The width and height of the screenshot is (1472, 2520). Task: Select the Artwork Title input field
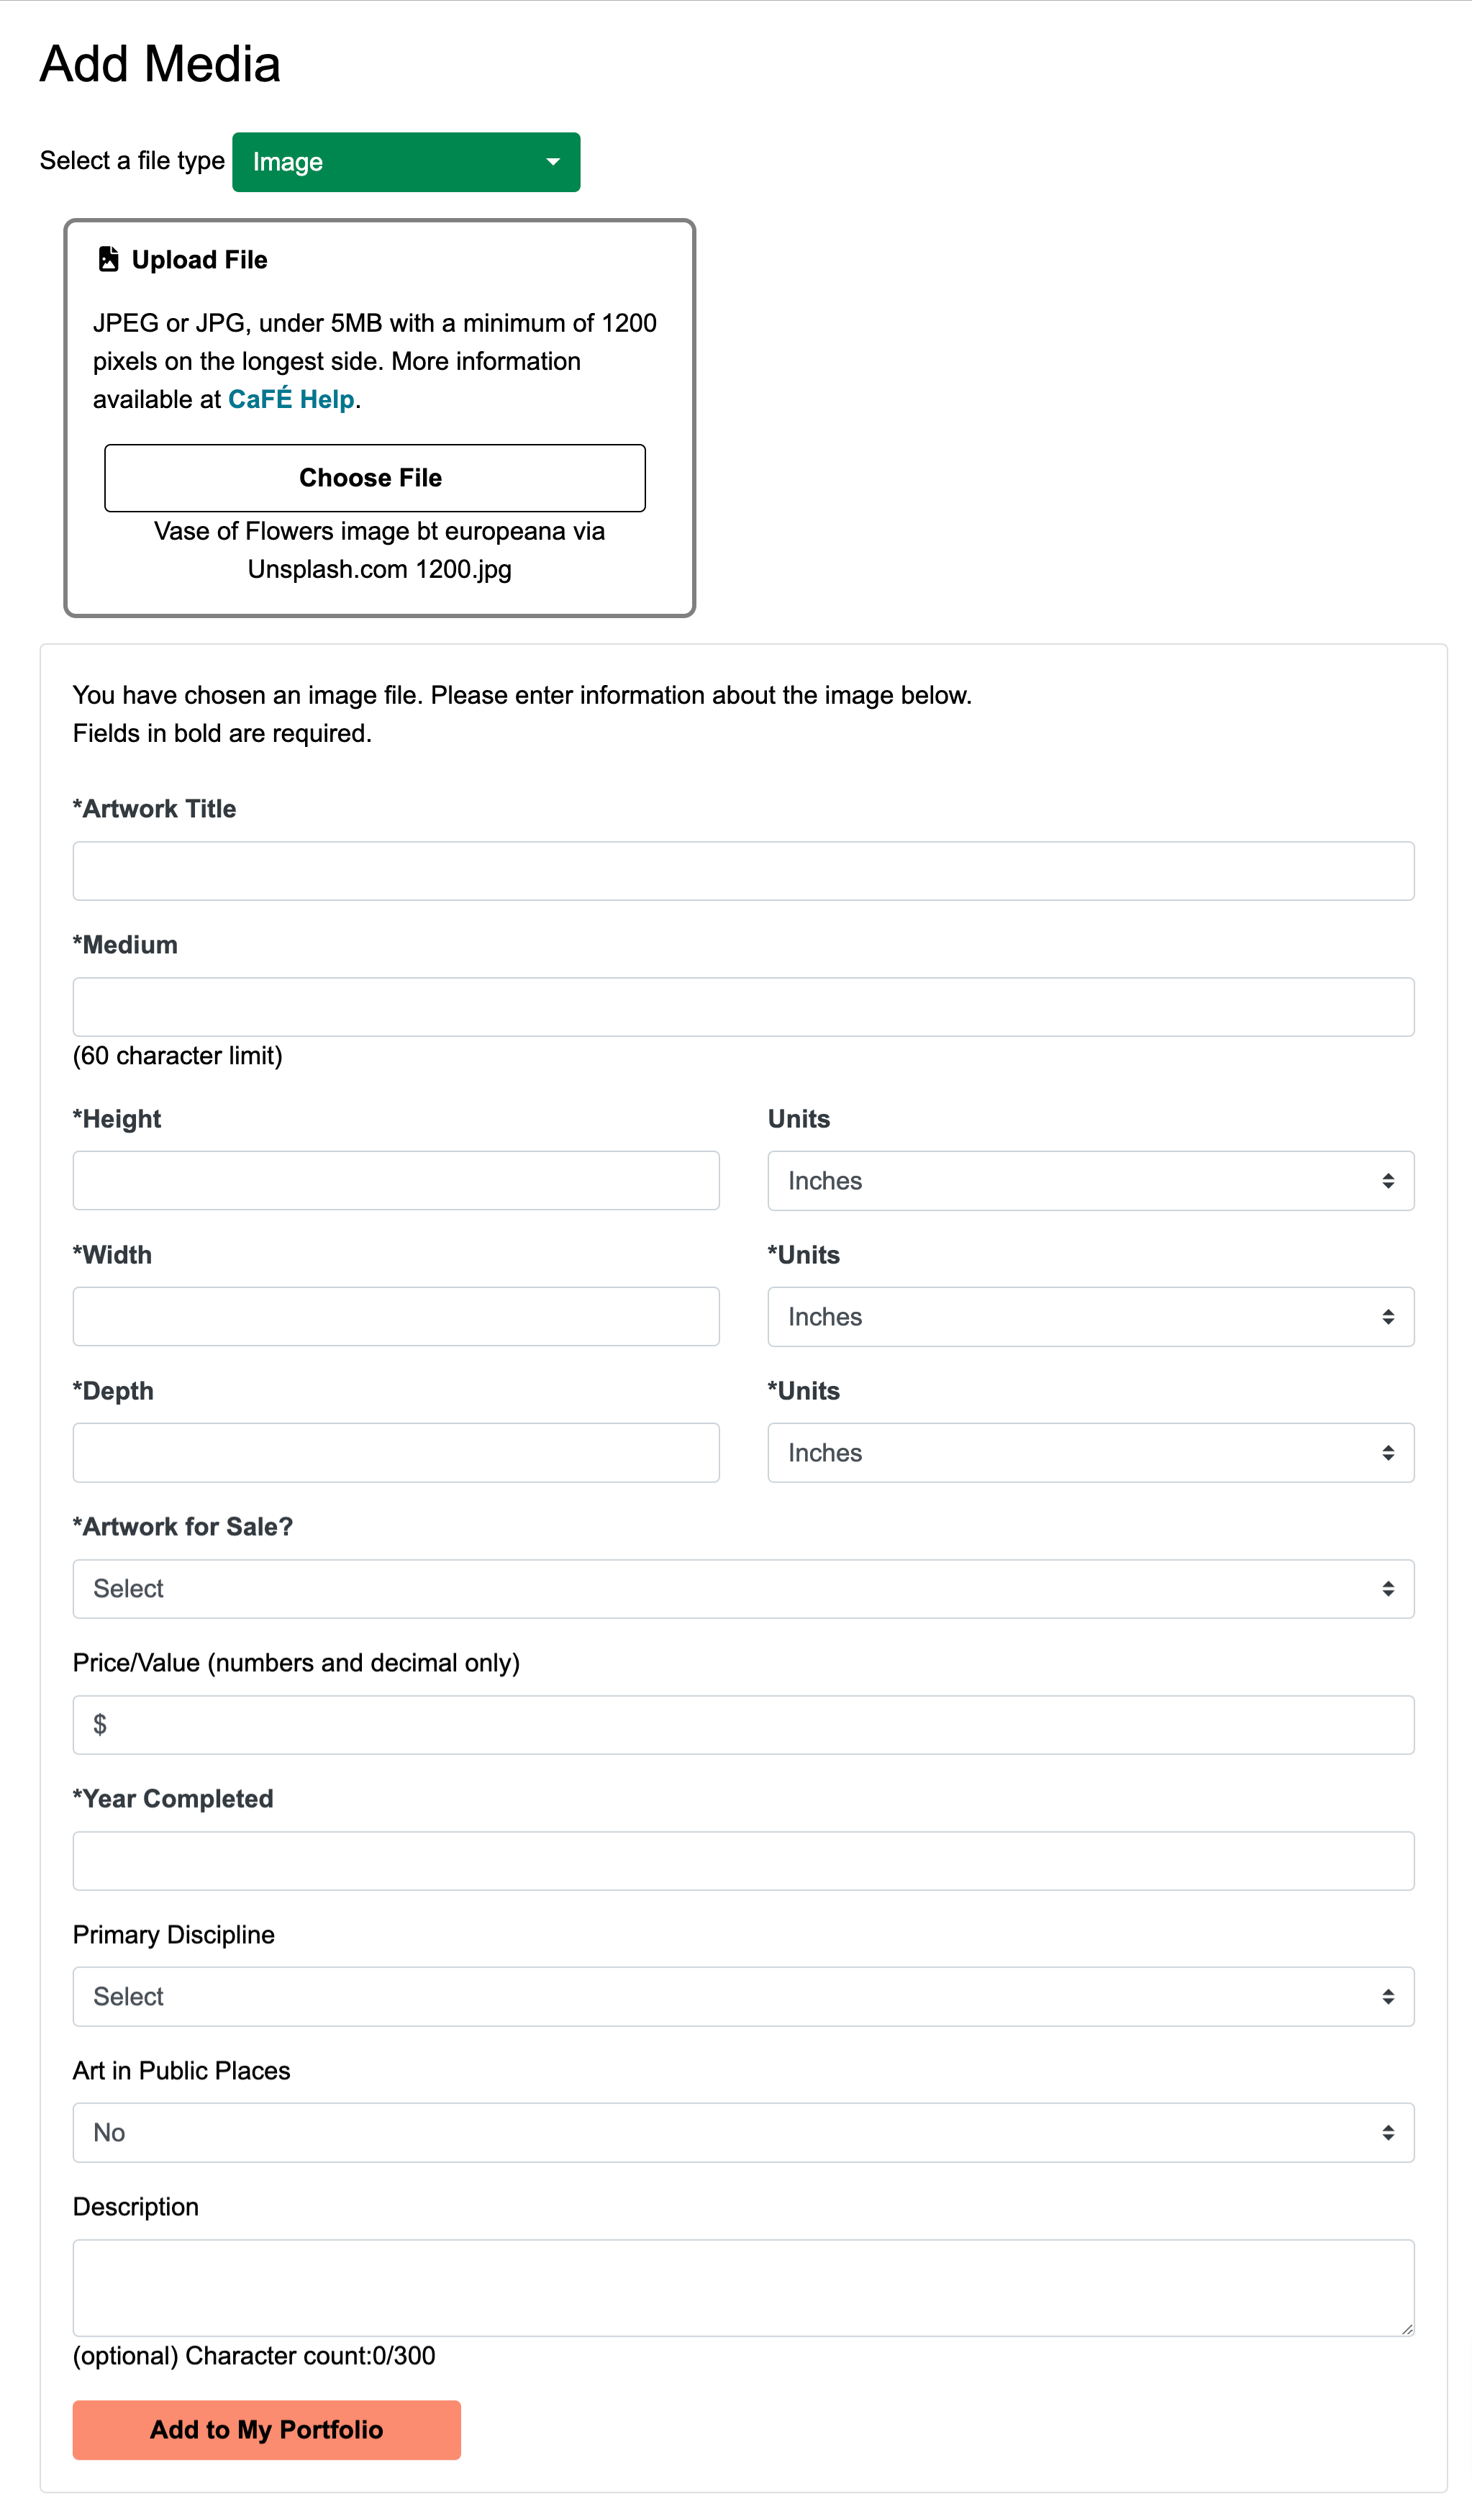[743, 869]
